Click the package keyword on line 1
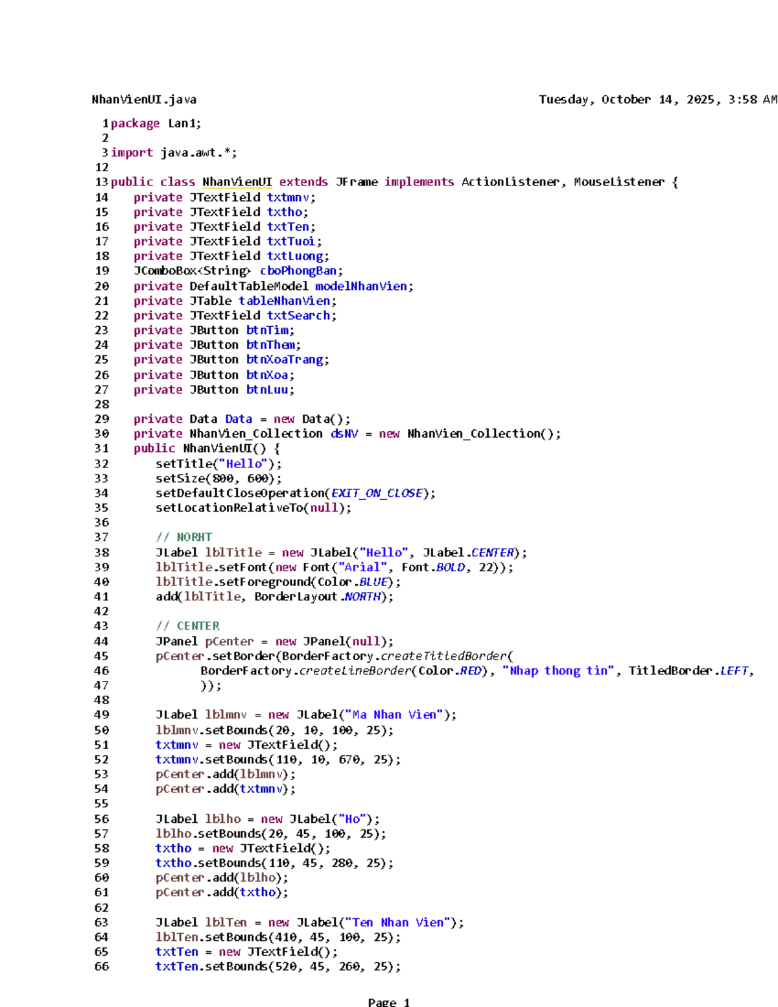This screenshot has height=1007, width=778. (x=135, y=123)
